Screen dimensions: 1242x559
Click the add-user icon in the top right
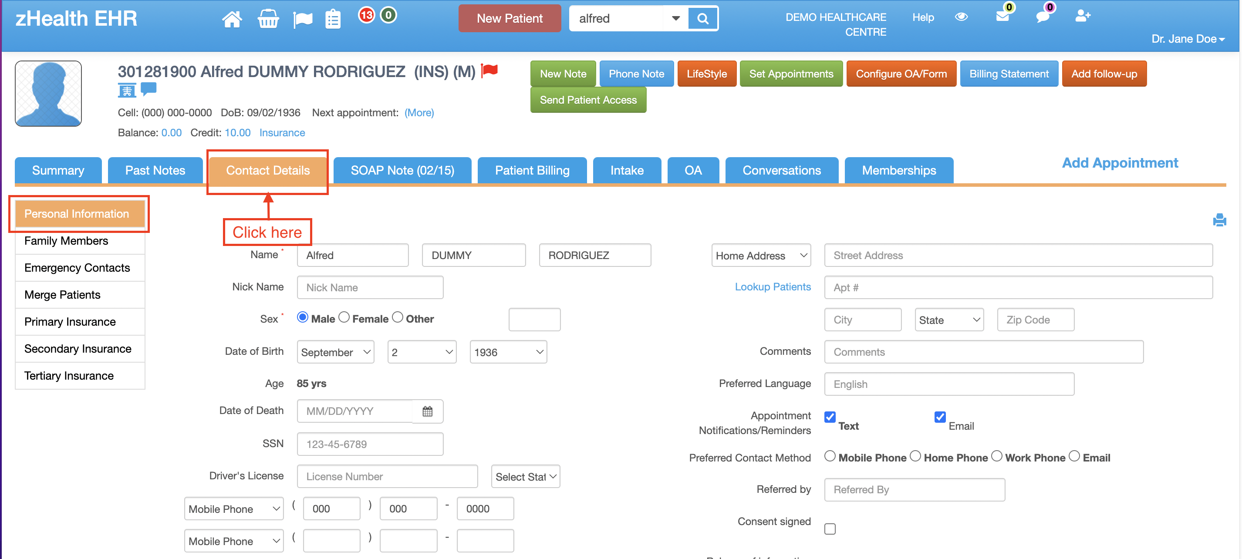point(1083,17)
